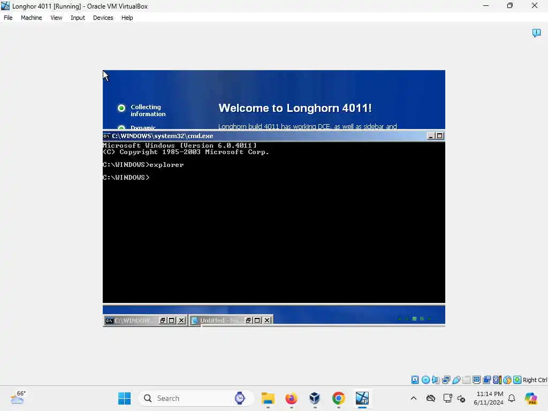Click the mouse integration status icon
The image size is (548, 411).
[x=507, y=380]
